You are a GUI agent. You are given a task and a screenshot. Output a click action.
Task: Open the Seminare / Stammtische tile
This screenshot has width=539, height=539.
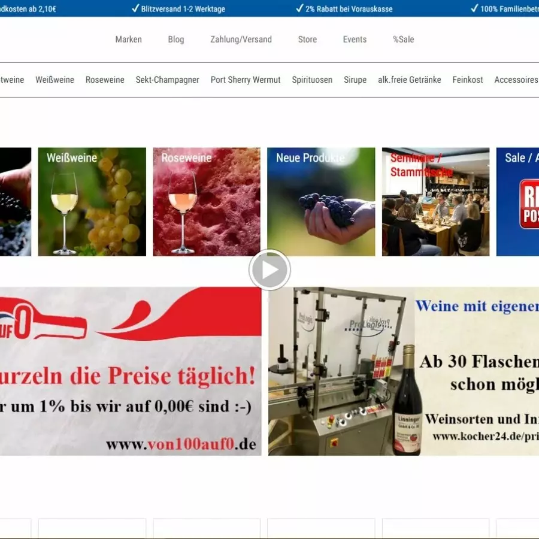[x=435, y=202]
